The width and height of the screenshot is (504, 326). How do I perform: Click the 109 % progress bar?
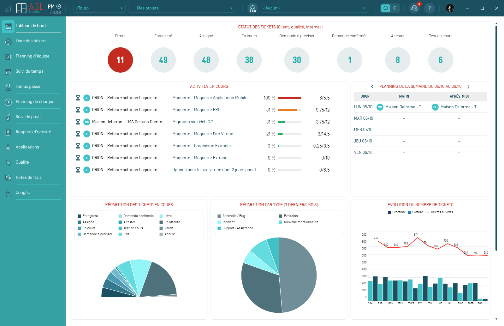(290, 98)
